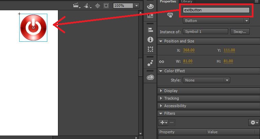Click the Swap... button
The image size is (260, 139).
[240, 31]
